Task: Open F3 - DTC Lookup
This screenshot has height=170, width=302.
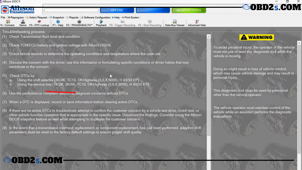Action: [x=39, y=23]
